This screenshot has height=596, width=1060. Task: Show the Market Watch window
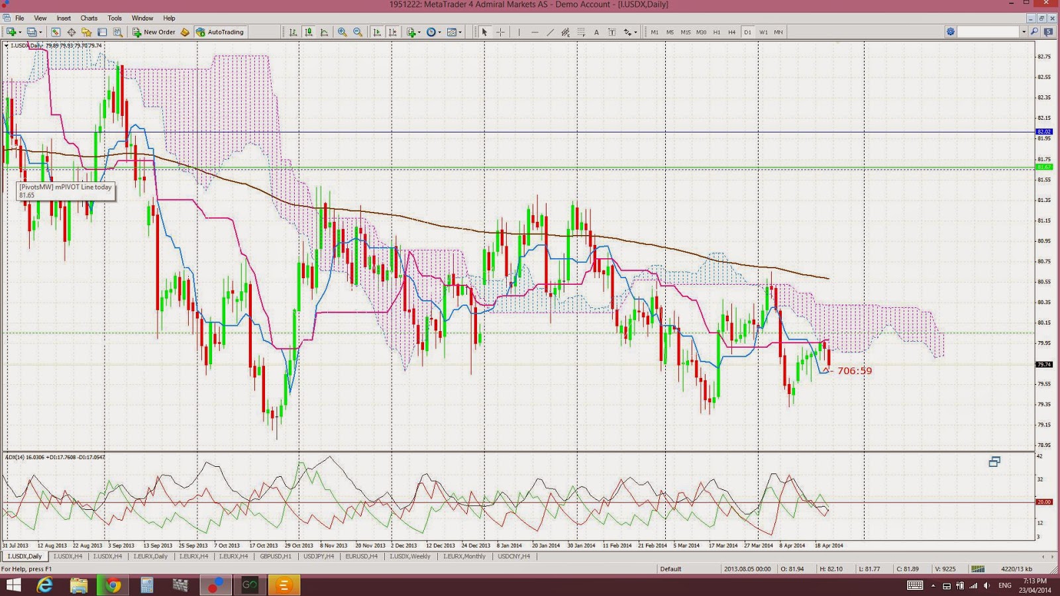(x=56, y=32)
